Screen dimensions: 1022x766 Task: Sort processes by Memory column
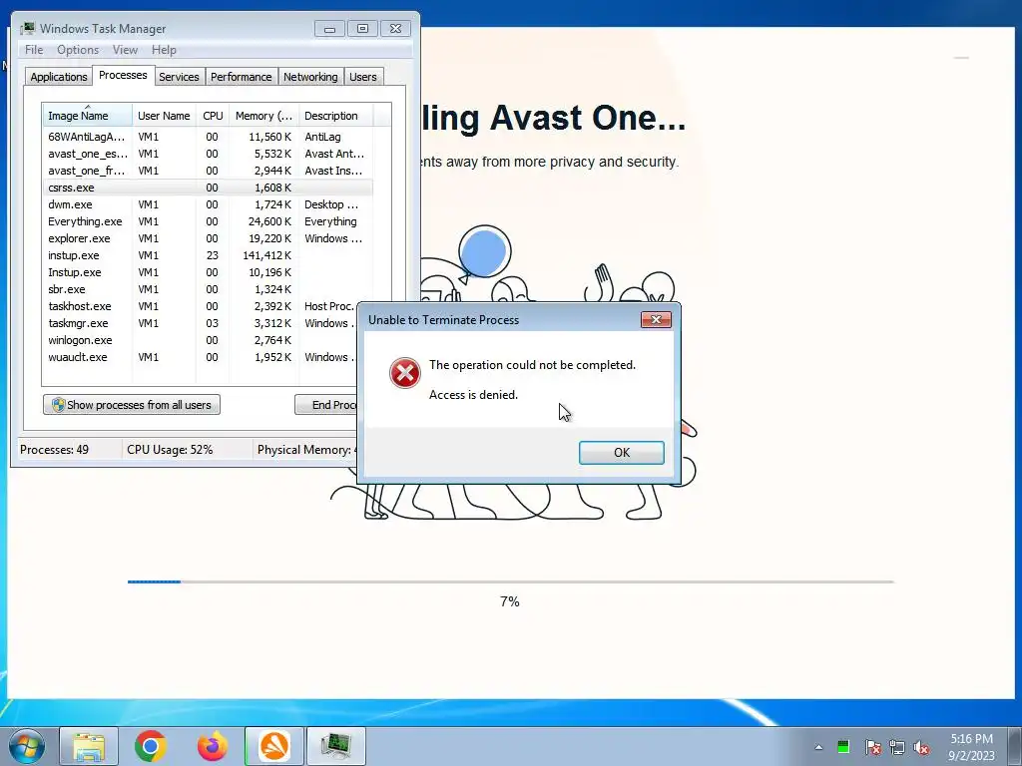click(x=263, y=116)
